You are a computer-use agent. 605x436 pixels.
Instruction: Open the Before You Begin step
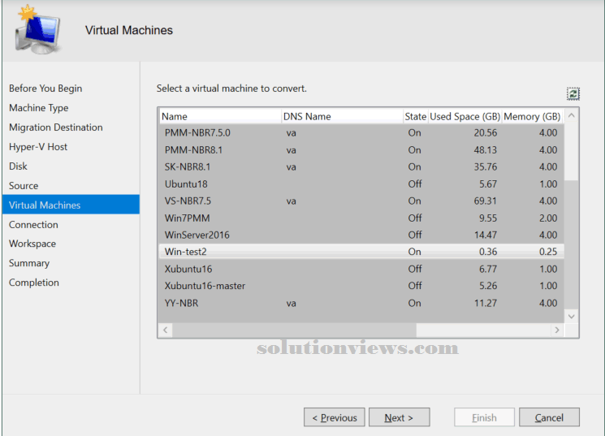tap(45, 88)
